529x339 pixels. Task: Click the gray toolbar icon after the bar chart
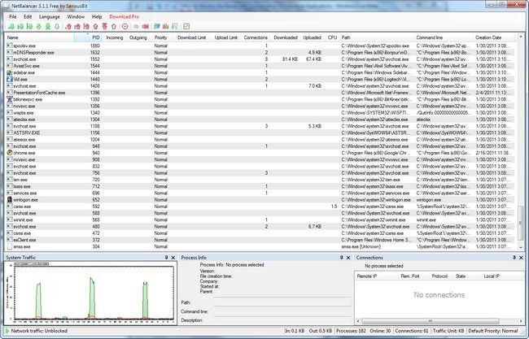[175, 26]
